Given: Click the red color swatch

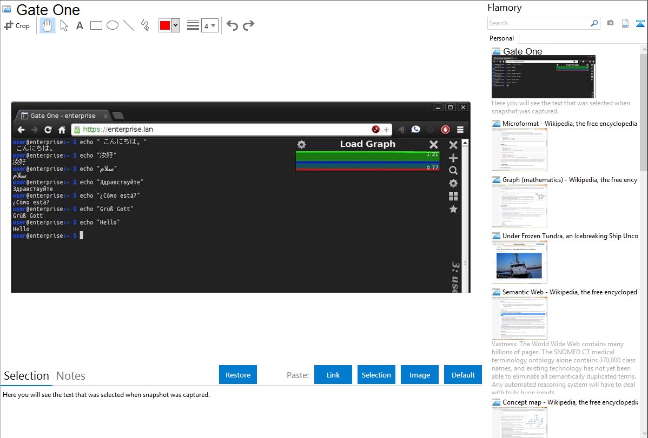Looking at the screenshot, I should tap(165, 25).
